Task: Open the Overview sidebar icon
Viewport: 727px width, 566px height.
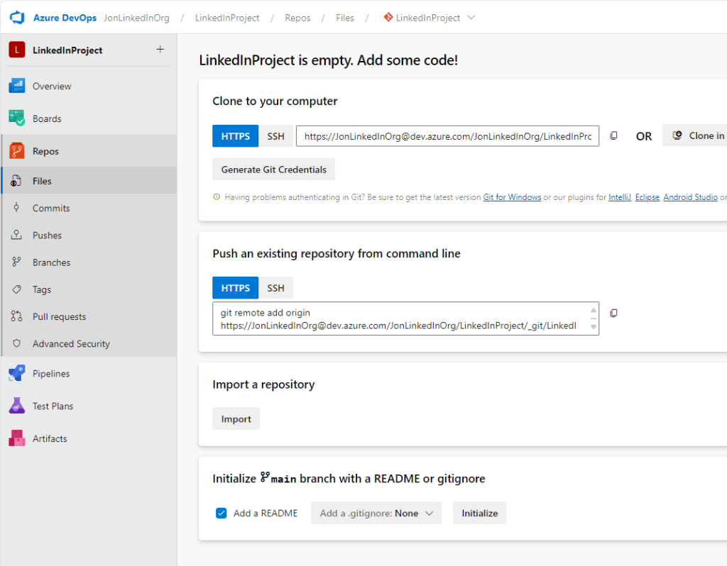Action: coord(17,86)
